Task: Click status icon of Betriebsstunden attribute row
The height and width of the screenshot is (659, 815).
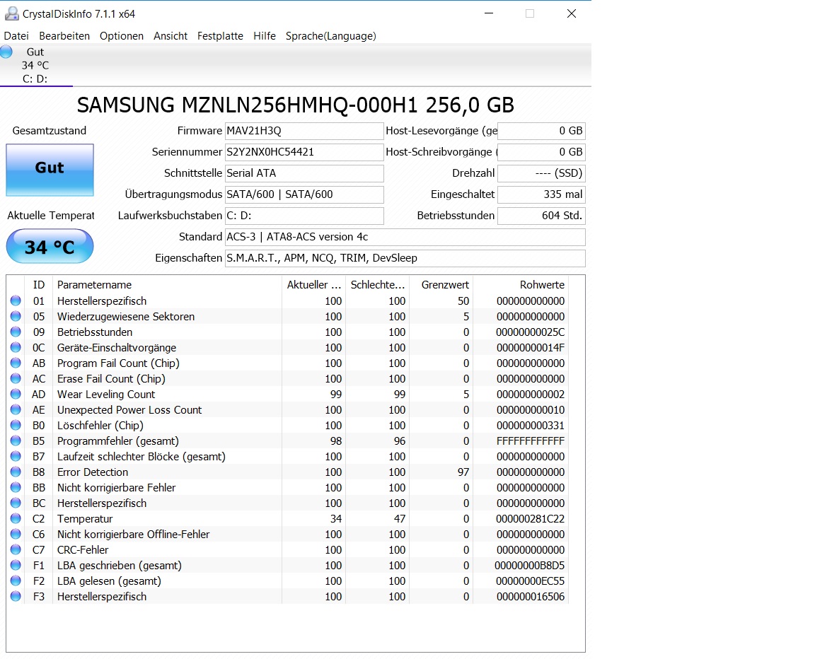Action: (16, 332)
